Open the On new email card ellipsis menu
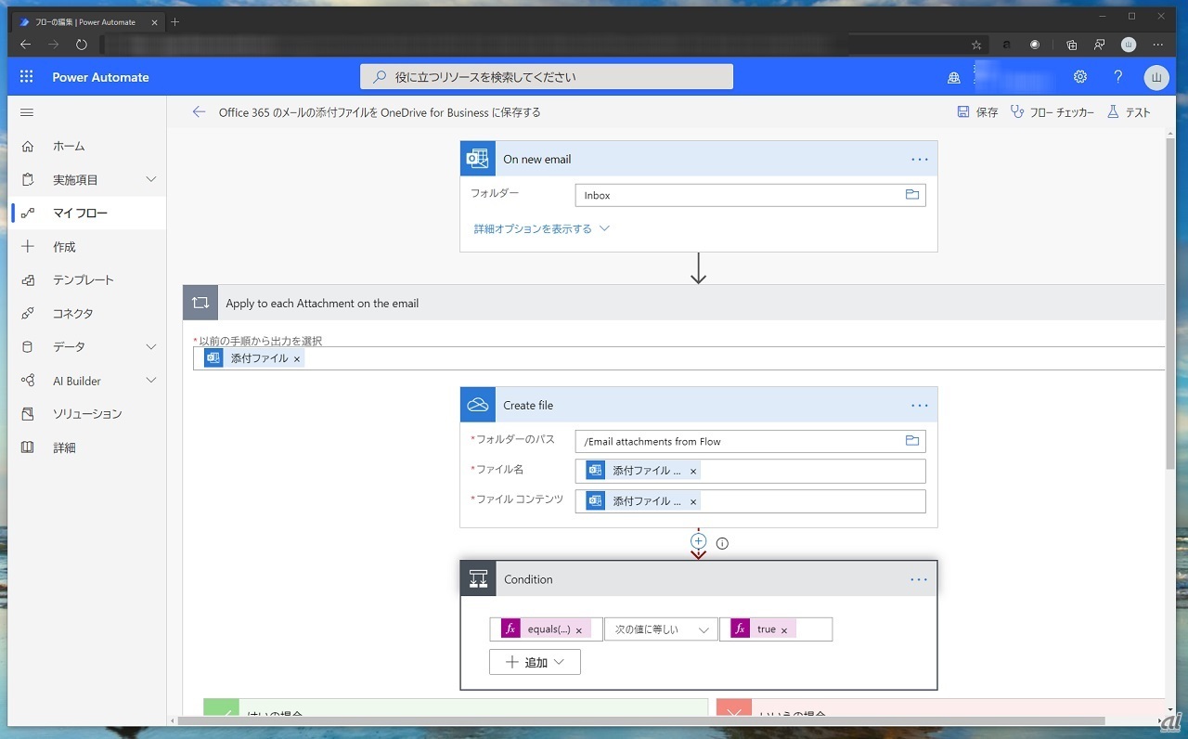Image resolution: width=1188 pixels, height=739 pixels. [919, 159]
